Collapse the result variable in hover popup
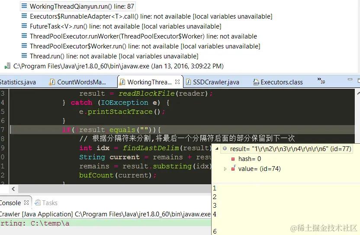The height and width of the screenshot is (235, 360). pos(216,149)
